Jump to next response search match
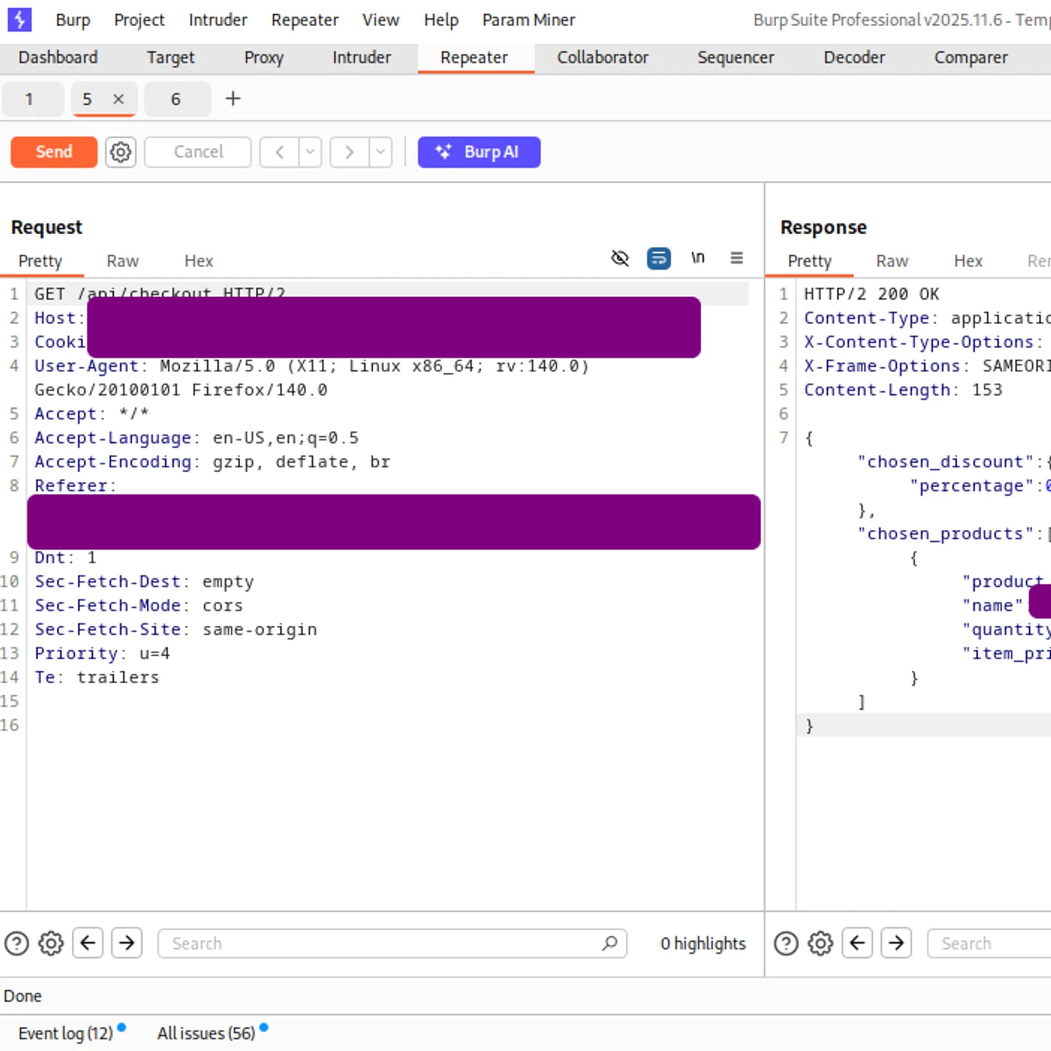The height and width of the screenshot is (1051, 1051). [x=896, y=943]
